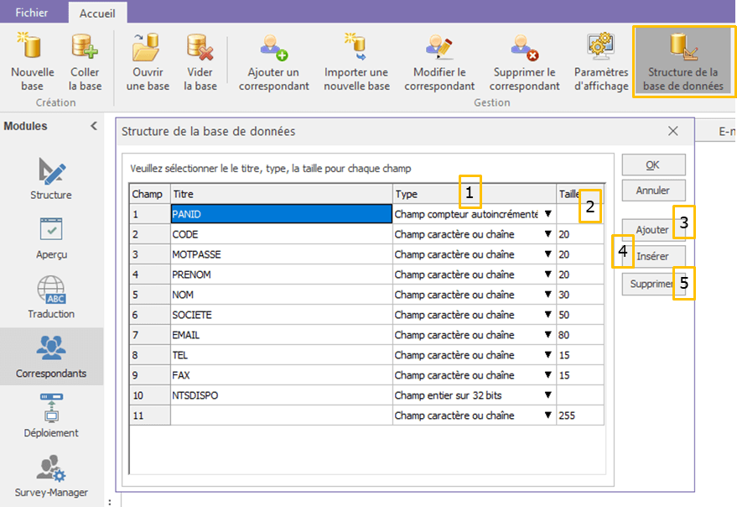Open the Structure module
The width and height of the screenshot is (737, 507).
click(x=51, y=179)
